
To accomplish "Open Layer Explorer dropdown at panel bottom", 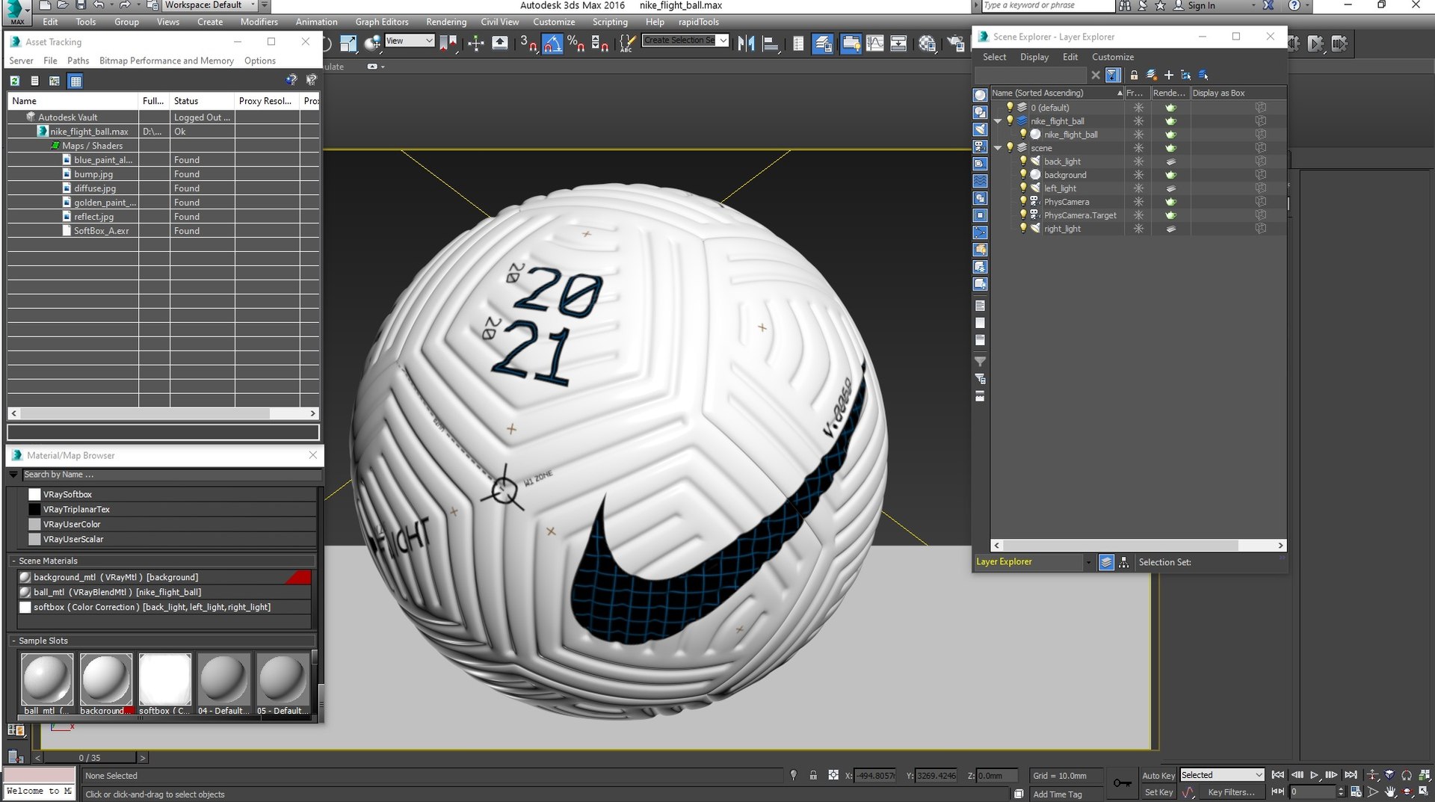I will click(1087, 562).
